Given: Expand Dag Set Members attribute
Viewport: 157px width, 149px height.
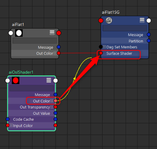Looking at the screenshot, I should 104,47.
